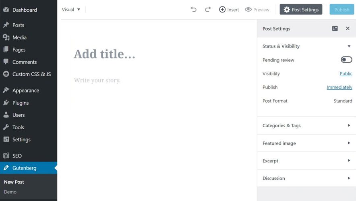Click the Immediately publish date link
Image resolution: width=356 pixels, height=201 pixels.
(x=339, y=87)
